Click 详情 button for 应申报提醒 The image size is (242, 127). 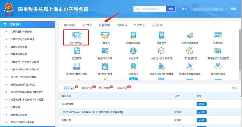click(202, 104)
